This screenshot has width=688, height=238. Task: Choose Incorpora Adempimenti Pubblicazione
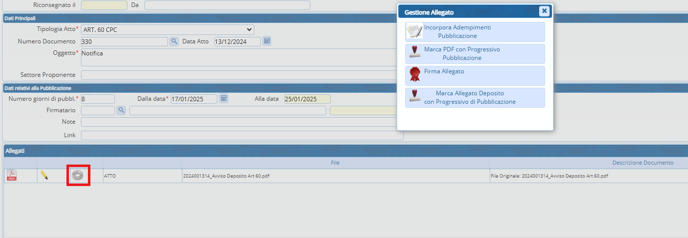point(475,32)
